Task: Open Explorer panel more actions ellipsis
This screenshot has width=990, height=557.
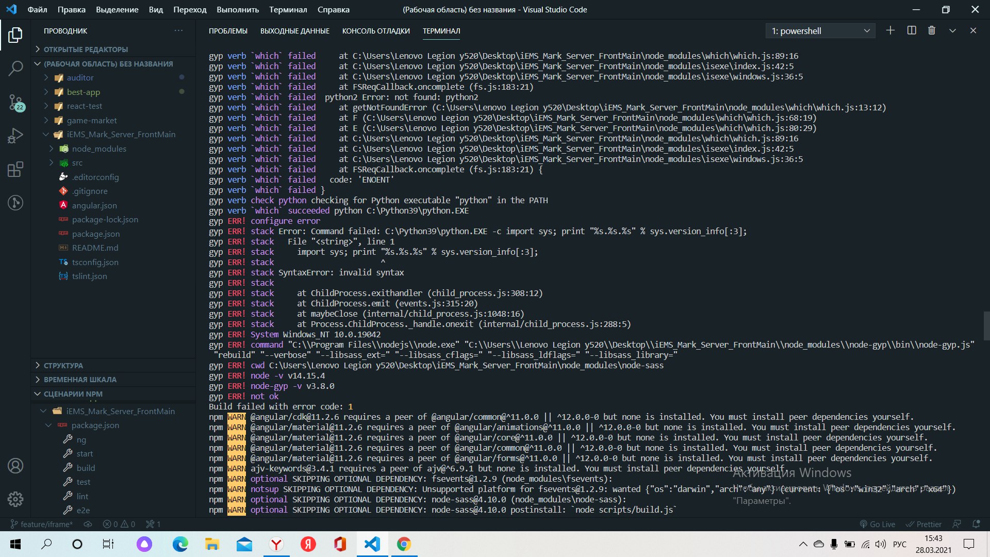Action: tap(178, 30)
